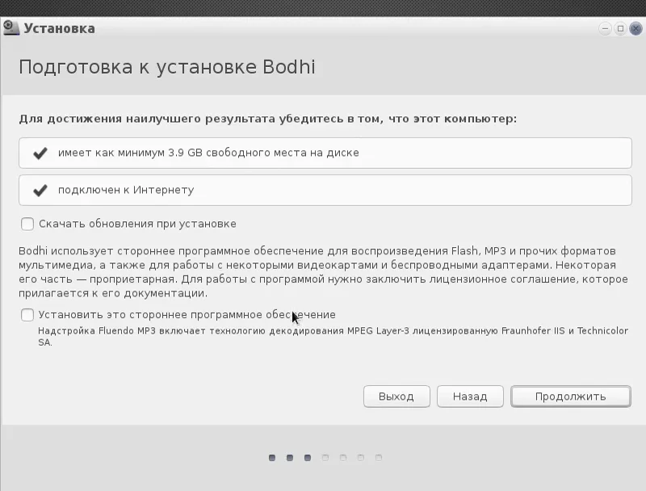
Task: Click the sixth progress step dot
Action: 361,458
